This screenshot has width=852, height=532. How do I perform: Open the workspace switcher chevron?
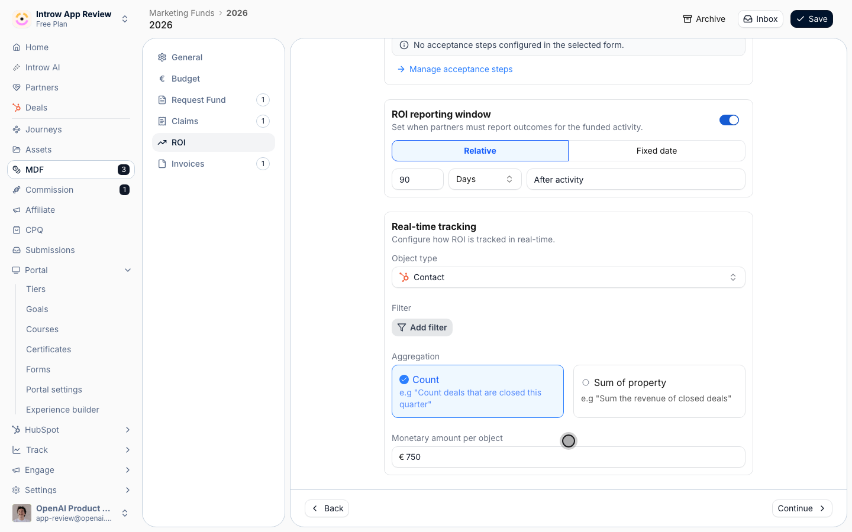pyautogui.click(x=125, y=19)
